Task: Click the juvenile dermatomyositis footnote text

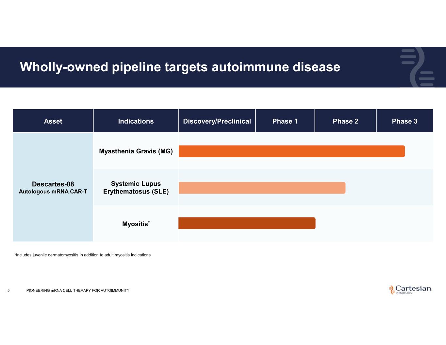Action: point(83,255)
